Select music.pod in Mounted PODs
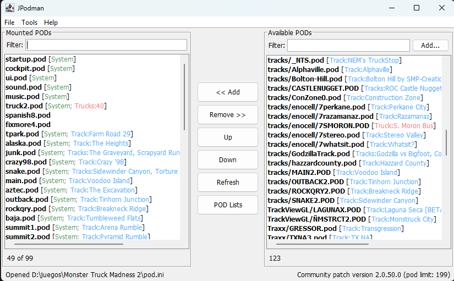 (92, 97)
